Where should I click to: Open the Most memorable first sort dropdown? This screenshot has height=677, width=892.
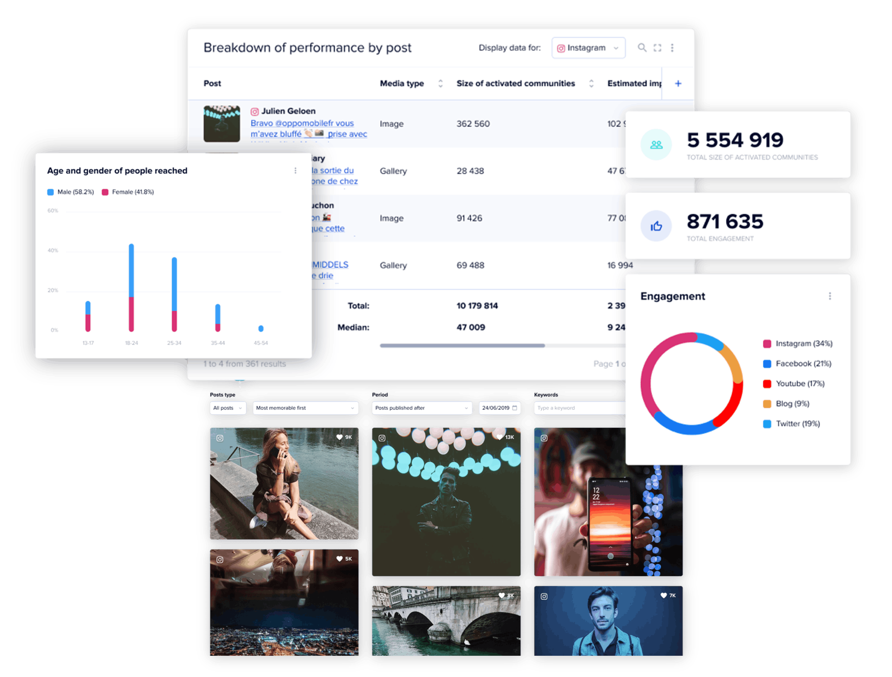(x=305, y=408)
